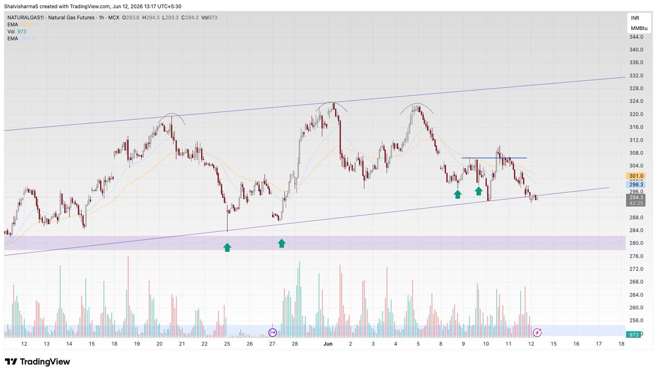Screen dimensions: 657x374
Task: Click the 10 date label
Action: (486, 344)
